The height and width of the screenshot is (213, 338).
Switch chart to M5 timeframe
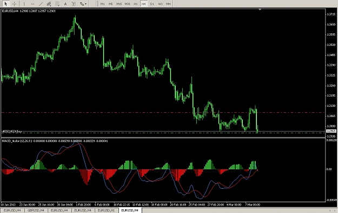point(110,4)
